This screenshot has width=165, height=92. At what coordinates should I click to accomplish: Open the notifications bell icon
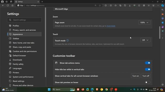(139, 5)
